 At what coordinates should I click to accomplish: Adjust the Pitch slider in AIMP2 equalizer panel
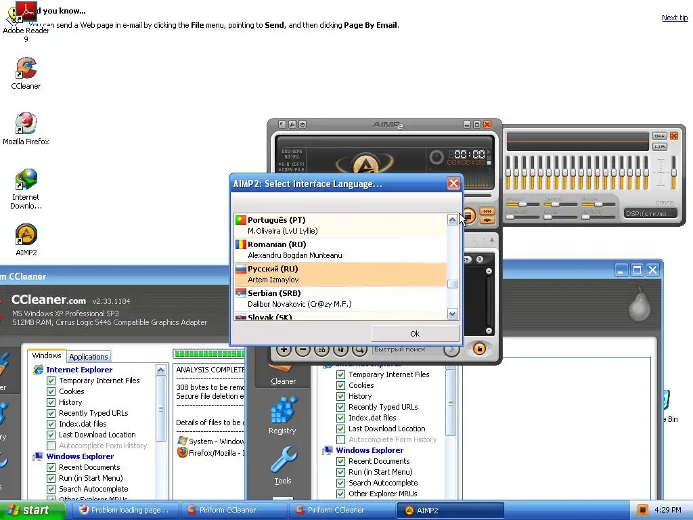pos(598,204)
